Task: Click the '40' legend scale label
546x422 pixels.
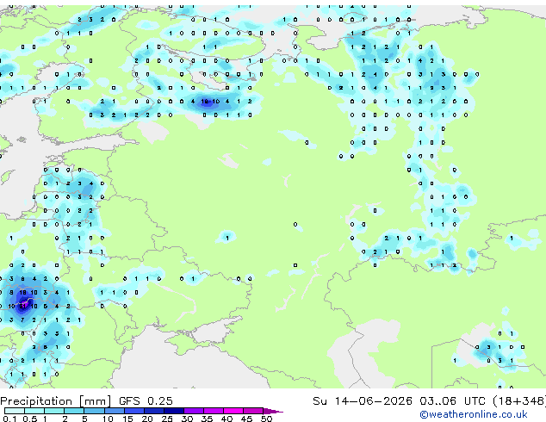Action: click(226, 419)
